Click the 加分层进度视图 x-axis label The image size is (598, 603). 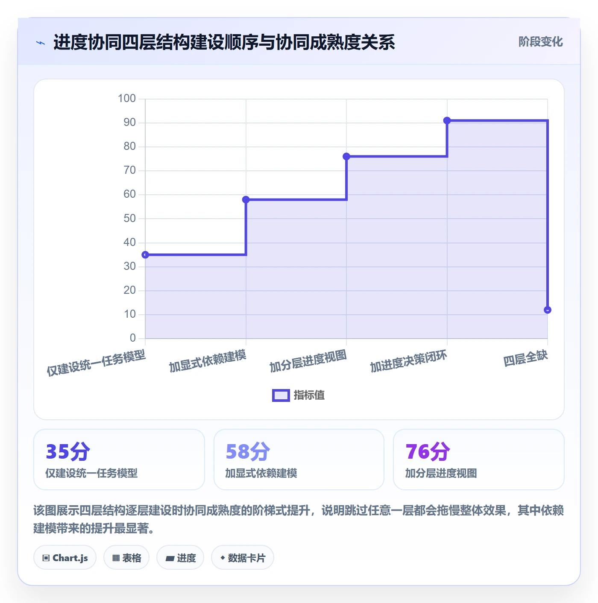click(x=308, y=361)
